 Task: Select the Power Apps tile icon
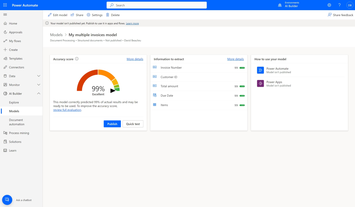tap(260, 84)
